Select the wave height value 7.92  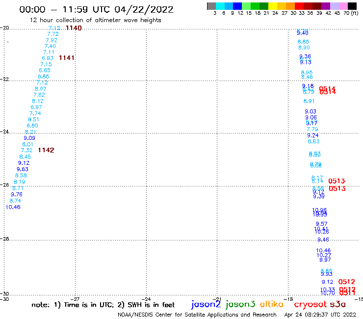52,40
